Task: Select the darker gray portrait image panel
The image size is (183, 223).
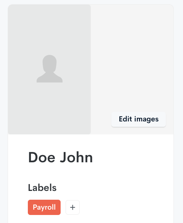Action: click(49, 69)
